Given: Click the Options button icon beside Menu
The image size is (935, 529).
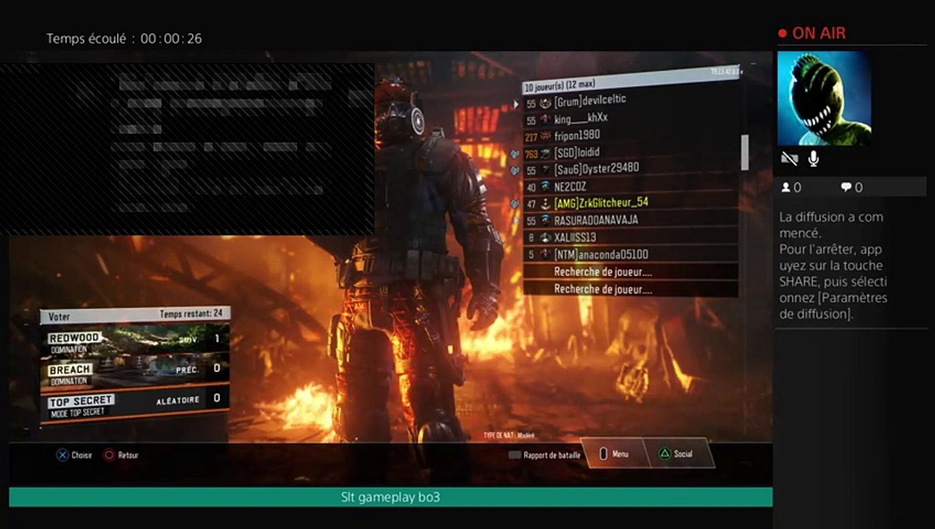Looking at the screenshot, I should [603, 454].
